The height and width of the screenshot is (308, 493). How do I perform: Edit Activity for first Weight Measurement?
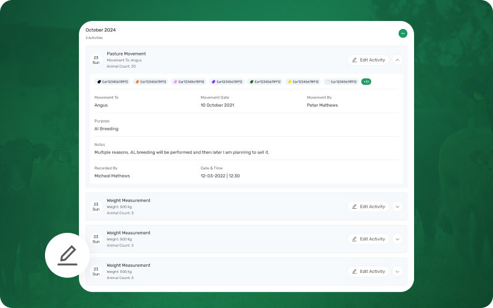pyautogui.click(x=369, y=206)
